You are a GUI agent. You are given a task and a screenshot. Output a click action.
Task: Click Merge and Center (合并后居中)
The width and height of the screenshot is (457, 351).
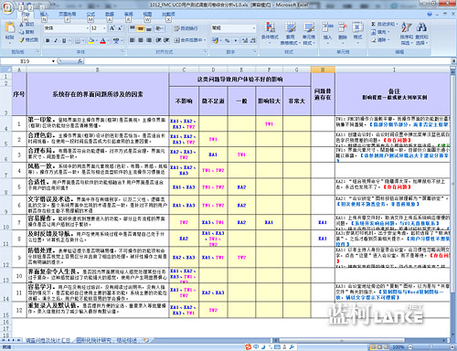pyautogui.click(x=188, y=40)
